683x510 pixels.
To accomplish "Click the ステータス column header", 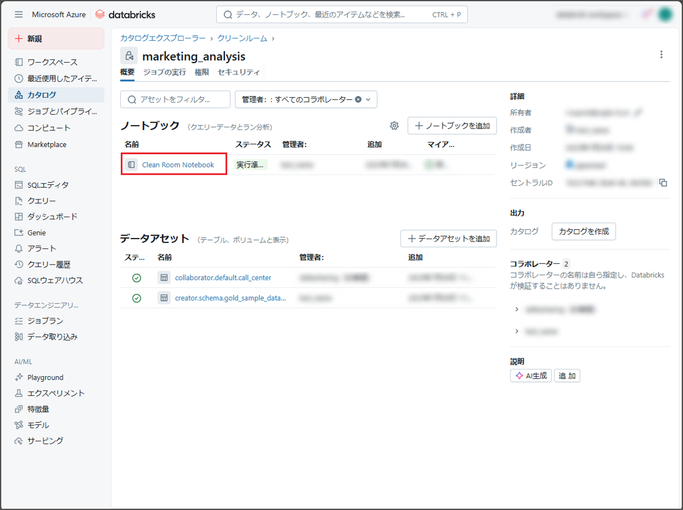I will click(253, 144).
